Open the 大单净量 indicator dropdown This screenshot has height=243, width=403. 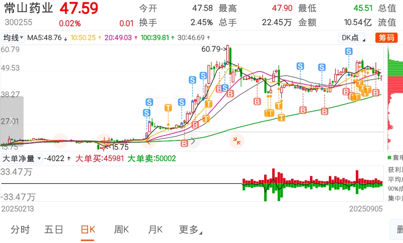tap(22, 158)
